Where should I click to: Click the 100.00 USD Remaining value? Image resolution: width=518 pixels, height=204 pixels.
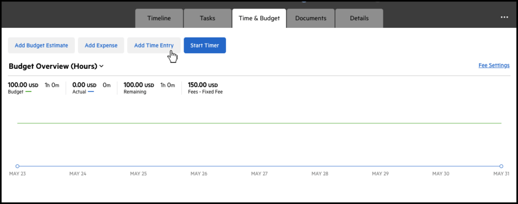tap(139, 85)
